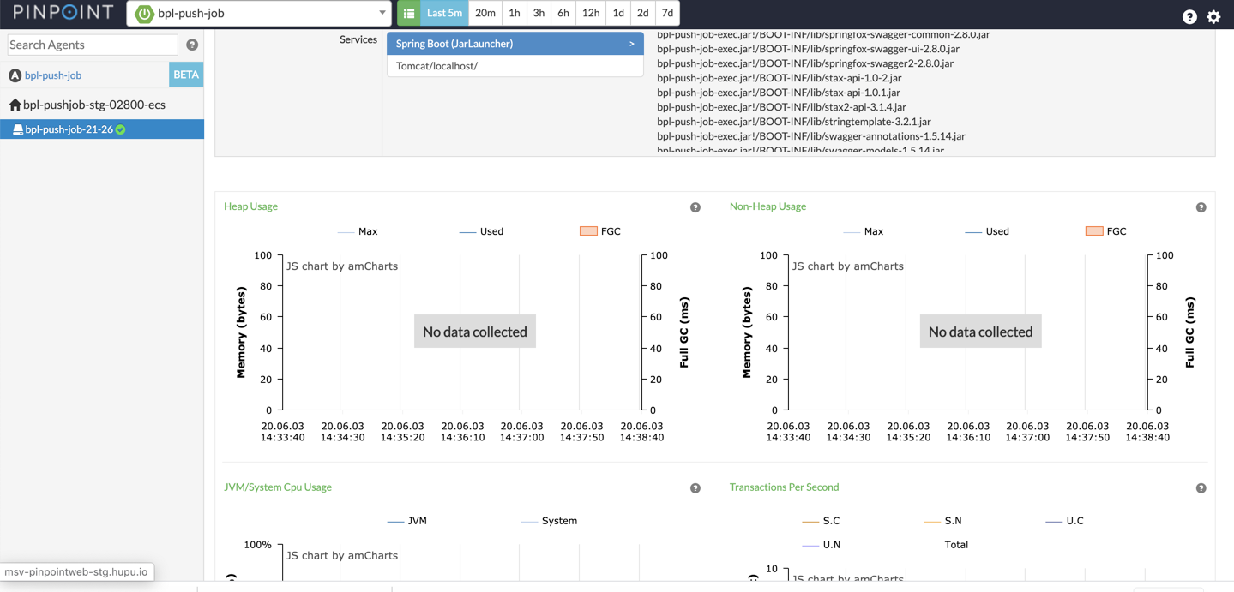Open the bpl-push-job application dropdown
Screen dimensions: 1234x592
(259, 14)
